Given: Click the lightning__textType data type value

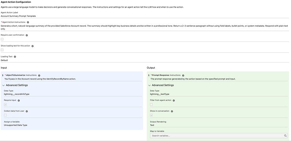Looking at the screenshot, I should [x=160, y=94].
